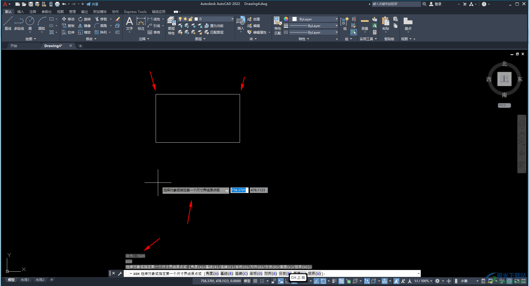Click the color wheel object color icon
Image resolution: width=529 pixels, height=286 pixels.
click(x=286, y=19)
